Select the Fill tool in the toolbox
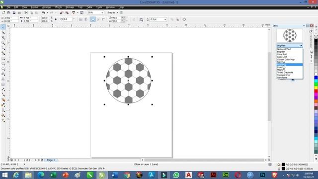Screen dimensions: 318x179 pyautogui.click(x=3, y=115)
